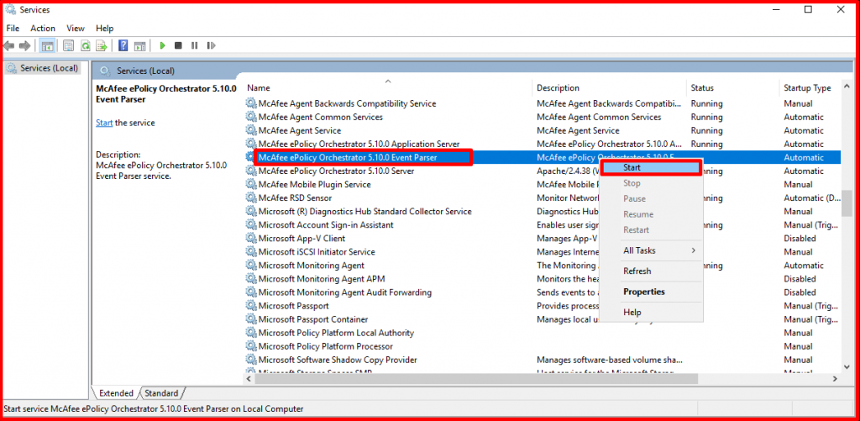Open the File menu

pos(13,28)
